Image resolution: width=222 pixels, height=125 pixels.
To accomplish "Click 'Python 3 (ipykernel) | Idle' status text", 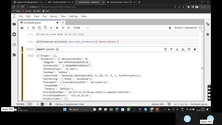I will [x=69, y=104].
